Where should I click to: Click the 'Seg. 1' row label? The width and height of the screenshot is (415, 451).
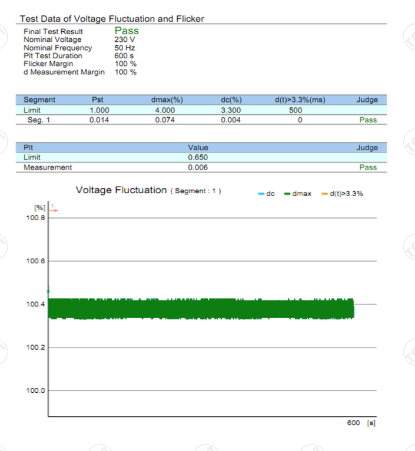point(39,120)
